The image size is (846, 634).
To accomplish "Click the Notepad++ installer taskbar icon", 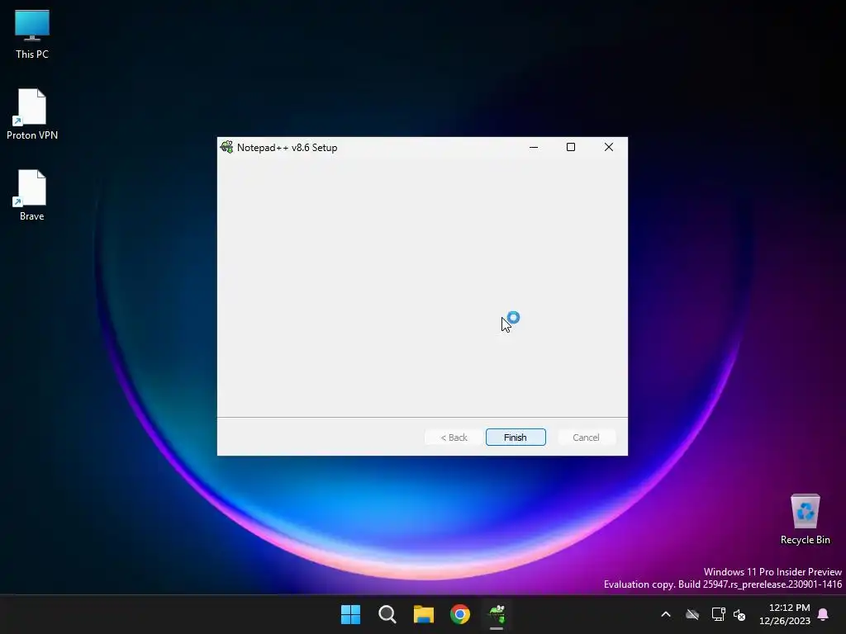I will [497, 614].
